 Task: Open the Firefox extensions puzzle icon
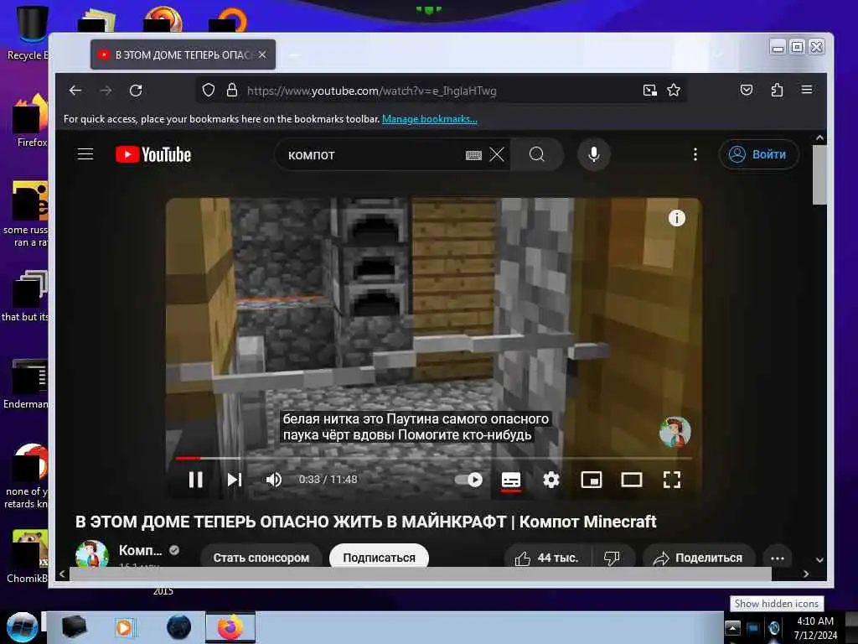[x=777, y=91]
